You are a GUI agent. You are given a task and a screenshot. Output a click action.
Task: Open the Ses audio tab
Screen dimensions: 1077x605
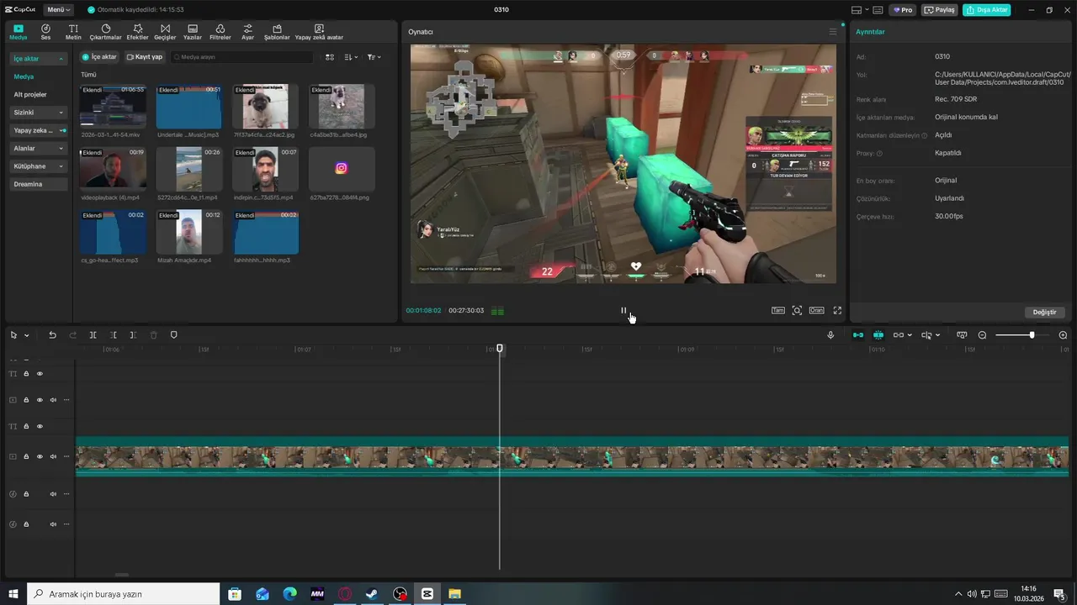[x=45, y=32]
